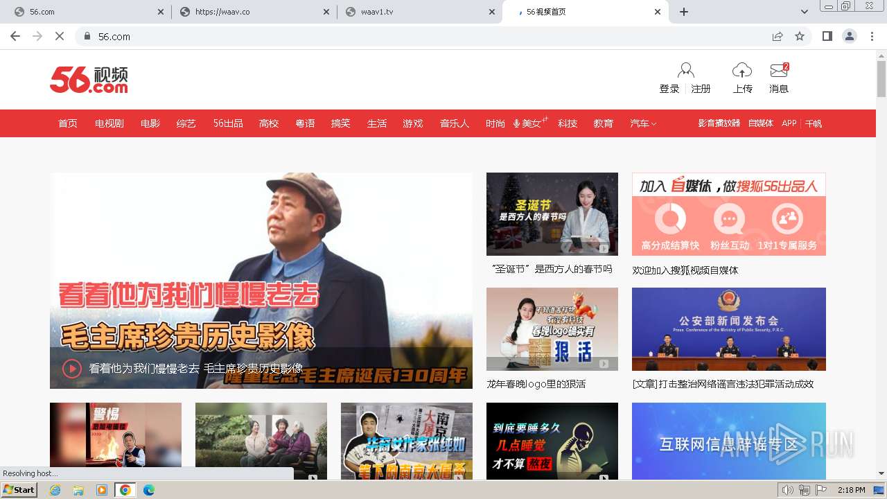Open a new browser tab with plus
The image size is (887, 499).
[x=684, y=12]
